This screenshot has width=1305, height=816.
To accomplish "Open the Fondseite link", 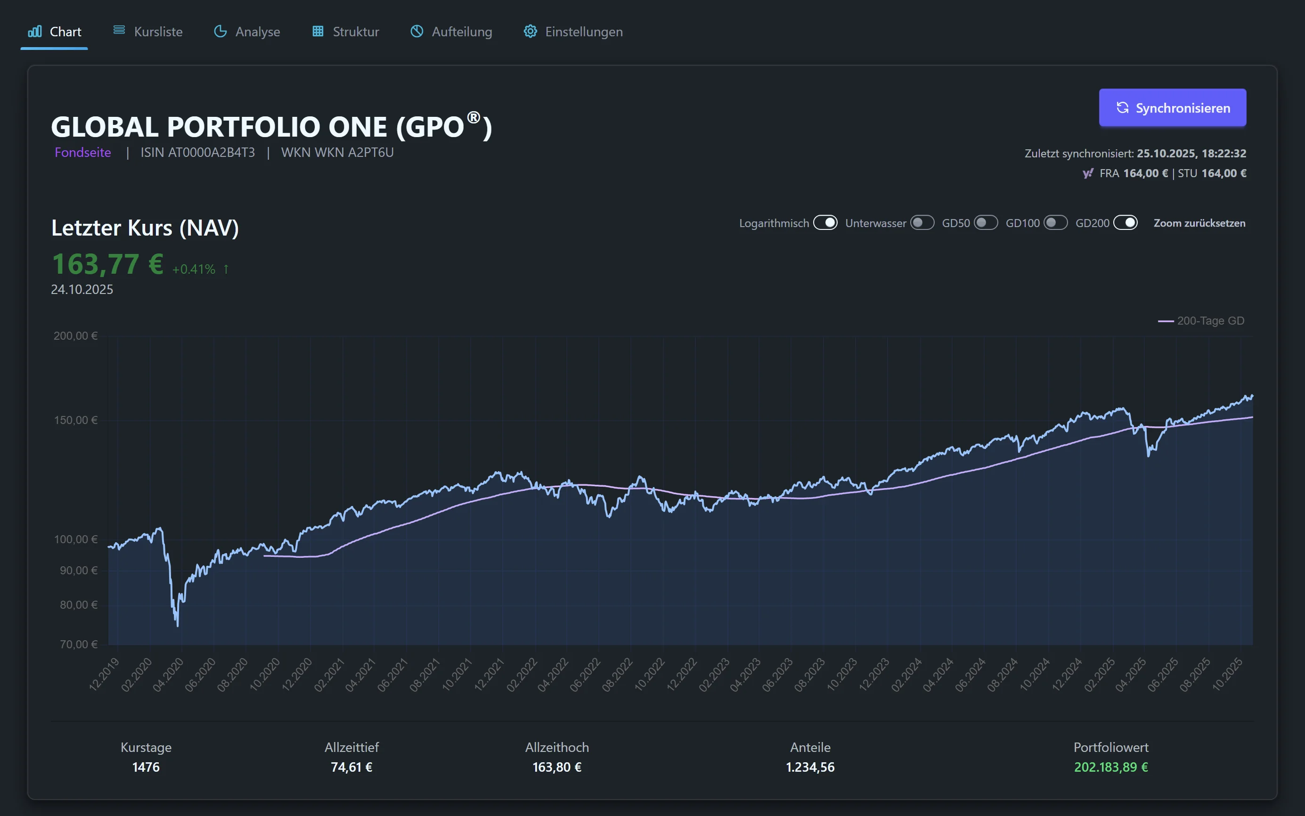I will (x=82, y=153).
